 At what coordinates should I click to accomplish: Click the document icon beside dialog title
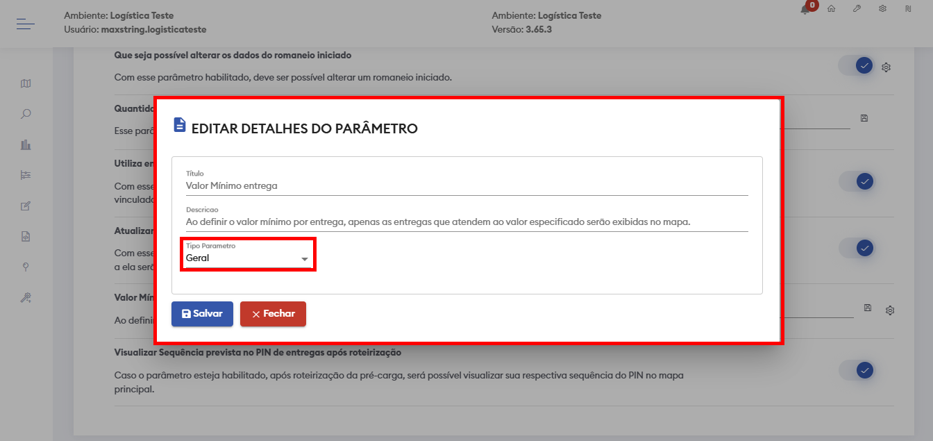(x=179, y=125)
